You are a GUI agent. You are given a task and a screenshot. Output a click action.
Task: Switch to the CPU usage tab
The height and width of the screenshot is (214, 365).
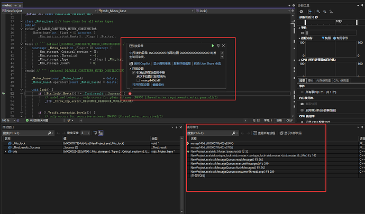point(341,80)
